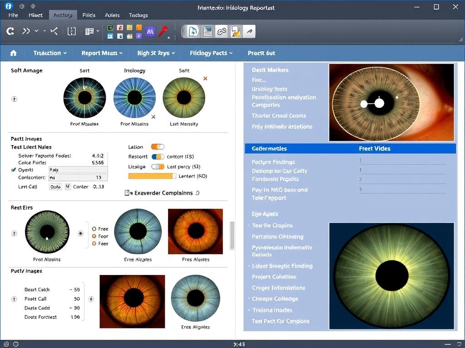
Task: Open the Tactogs menu
Action: (138, 15)
